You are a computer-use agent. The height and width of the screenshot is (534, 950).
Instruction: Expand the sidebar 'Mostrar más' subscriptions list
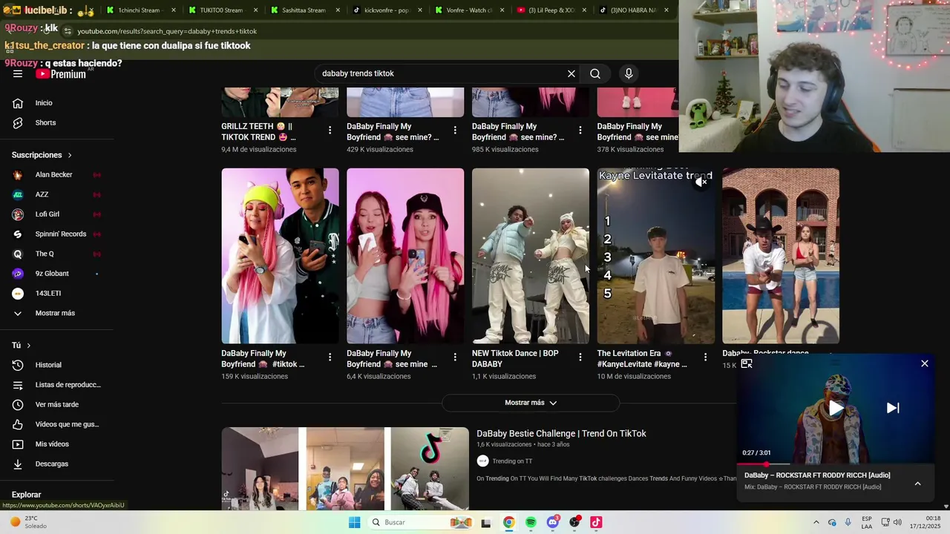click(56, 313)
